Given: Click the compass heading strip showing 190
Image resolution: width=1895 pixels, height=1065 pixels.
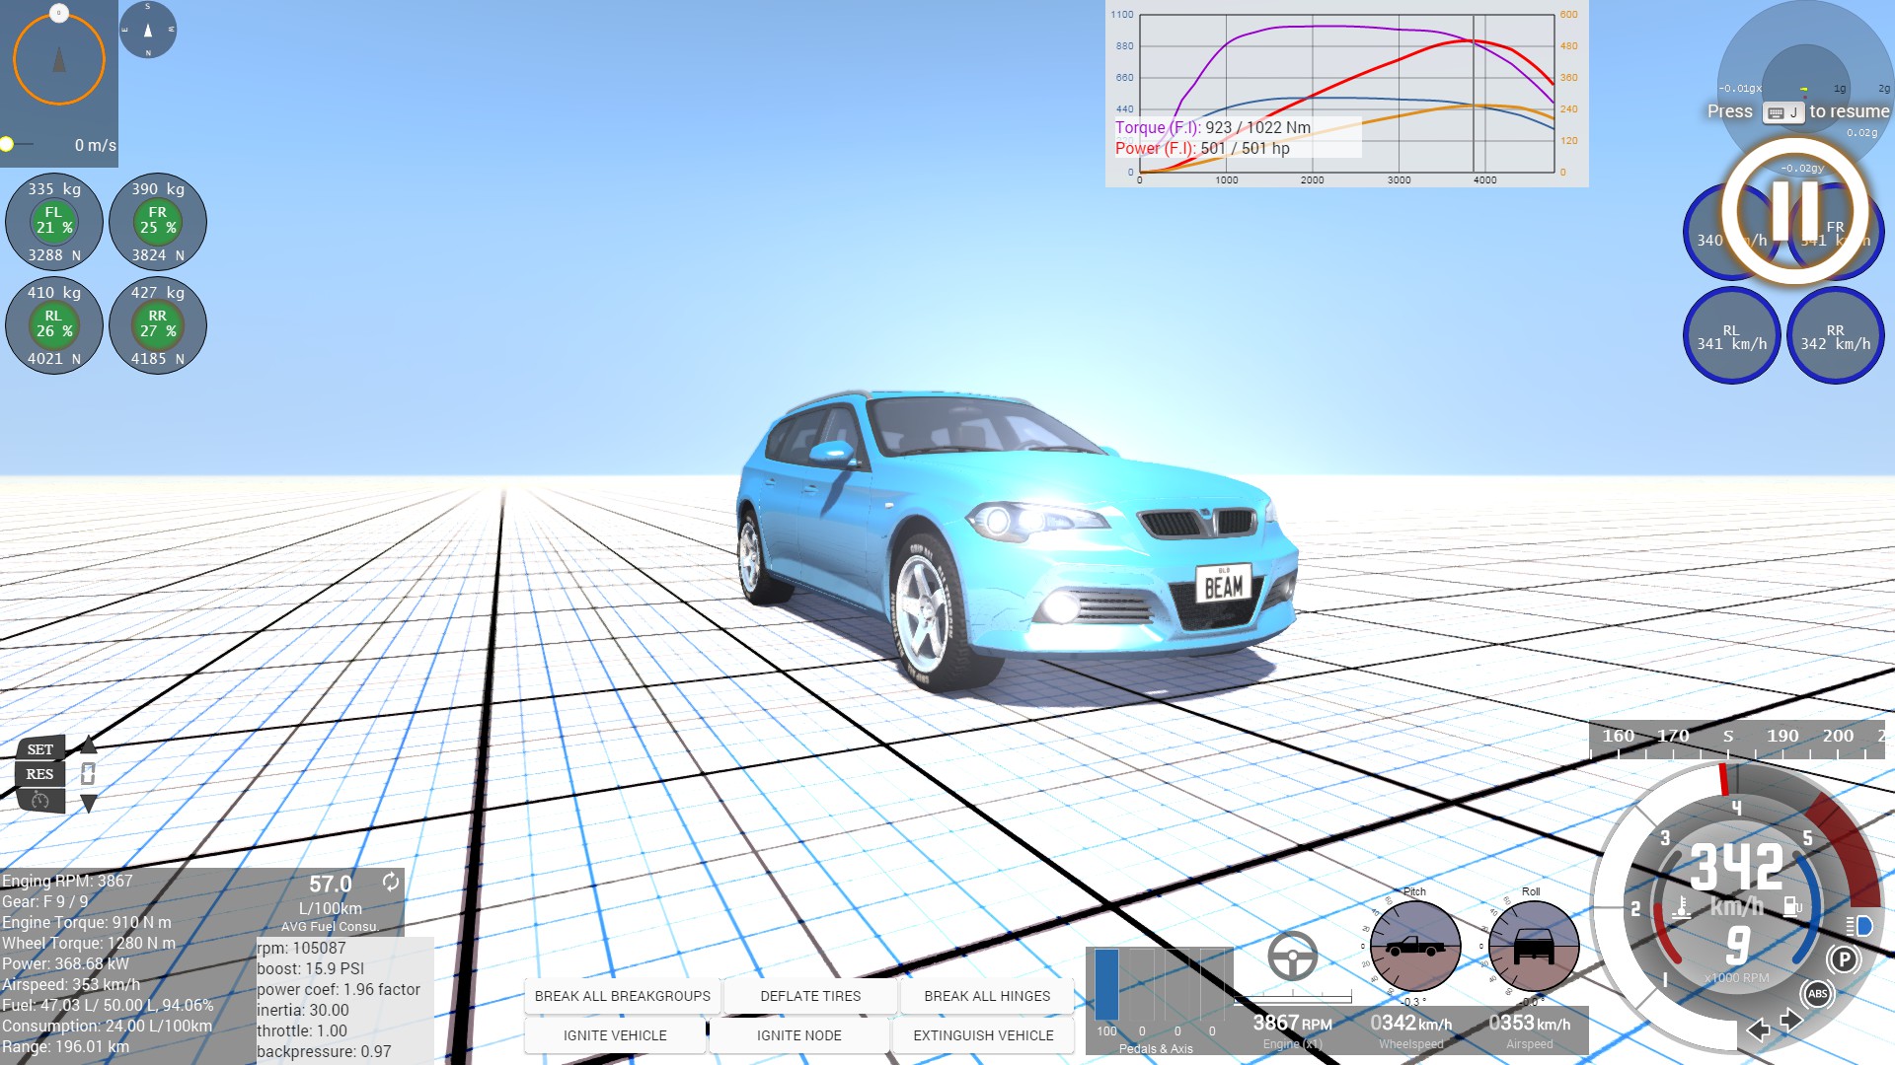Looking at the screenshot, I should point(1737,740).
